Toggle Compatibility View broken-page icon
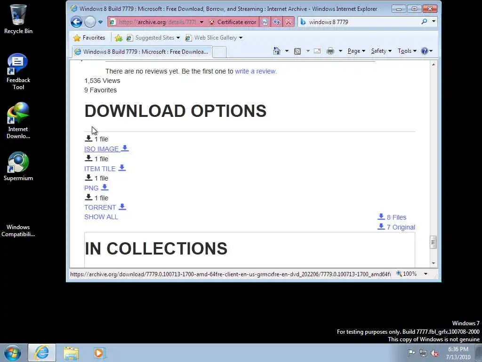Image resolution: width=482 pixels, height=362 pixels. (x=265, y=22)
